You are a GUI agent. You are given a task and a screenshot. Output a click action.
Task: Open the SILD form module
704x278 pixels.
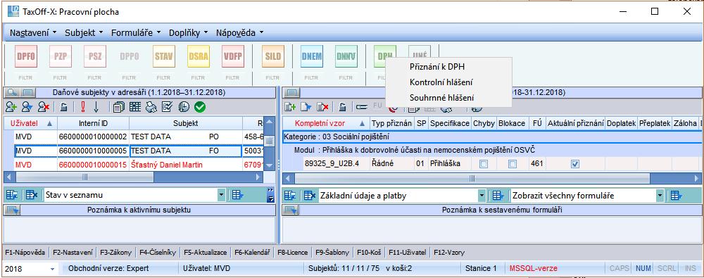[x=272, y=56]
